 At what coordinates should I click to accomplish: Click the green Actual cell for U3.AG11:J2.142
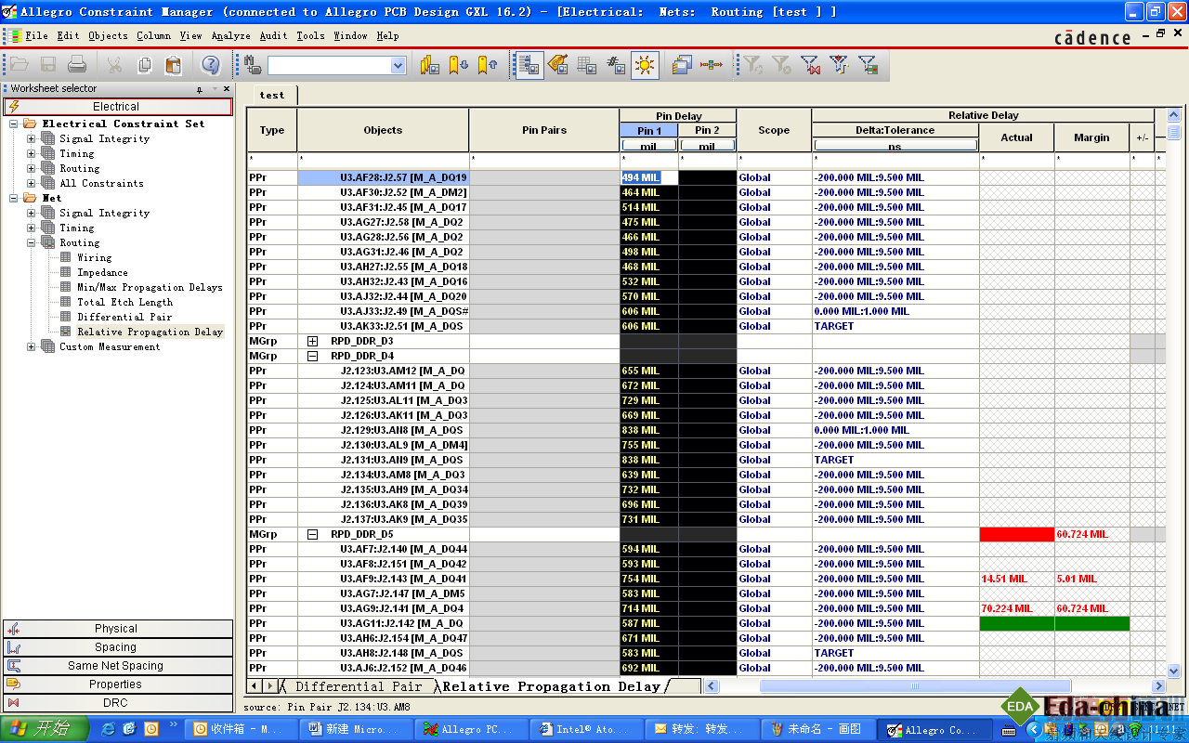1016,623
